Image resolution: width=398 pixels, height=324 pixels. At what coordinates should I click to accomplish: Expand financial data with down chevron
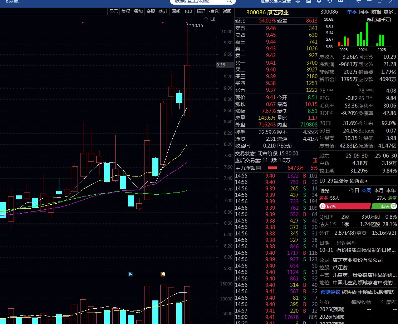coord(358,85)
